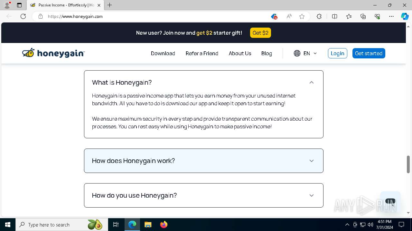Image resolution: width=412 pixels, height=231 pixels.
Task: Activate Read aloud icon
Action: [289, 16]
